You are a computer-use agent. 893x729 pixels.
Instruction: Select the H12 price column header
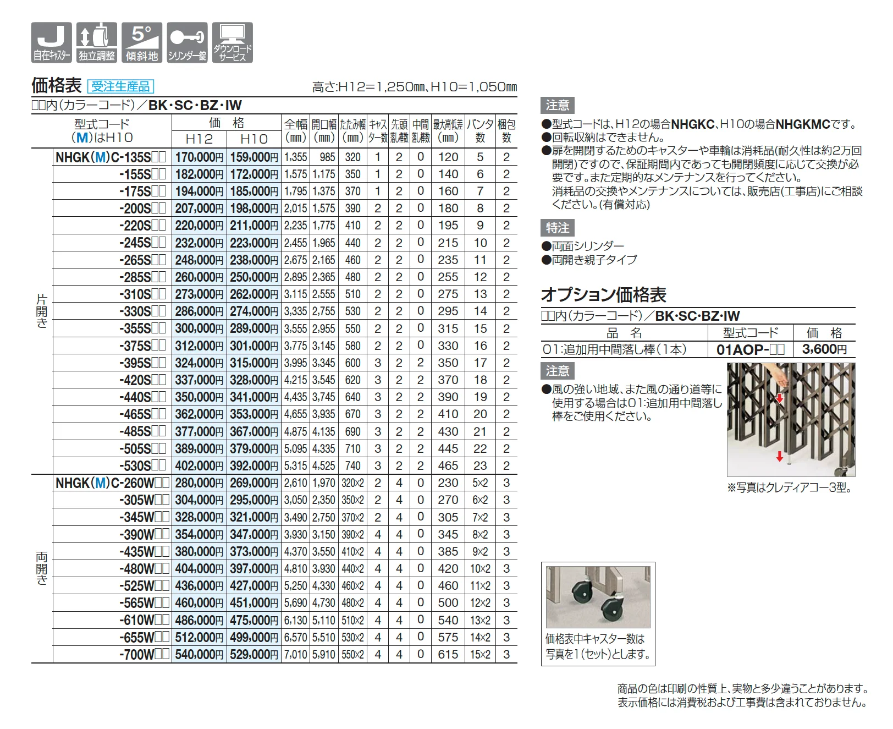(199, 139)
